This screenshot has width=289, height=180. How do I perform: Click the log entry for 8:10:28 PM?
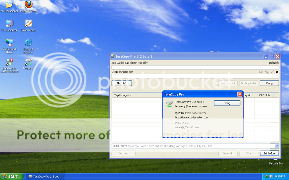(x=163, y=146)
